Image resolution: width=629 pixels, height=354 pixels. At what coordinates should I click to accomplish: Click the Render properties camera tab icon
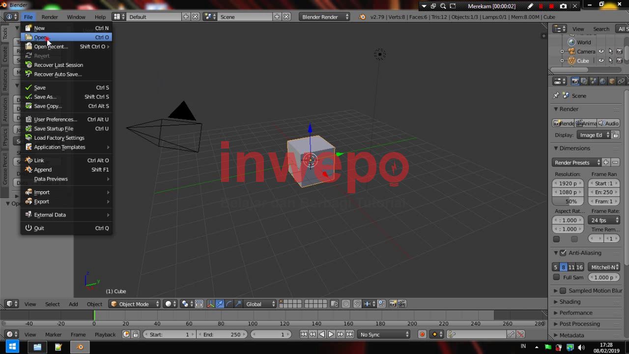coord(574,81)
